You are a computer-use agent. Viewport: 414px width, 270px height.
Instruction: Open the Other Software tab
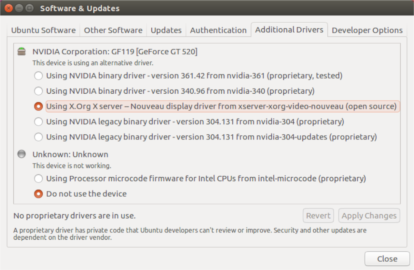point(113,30)
